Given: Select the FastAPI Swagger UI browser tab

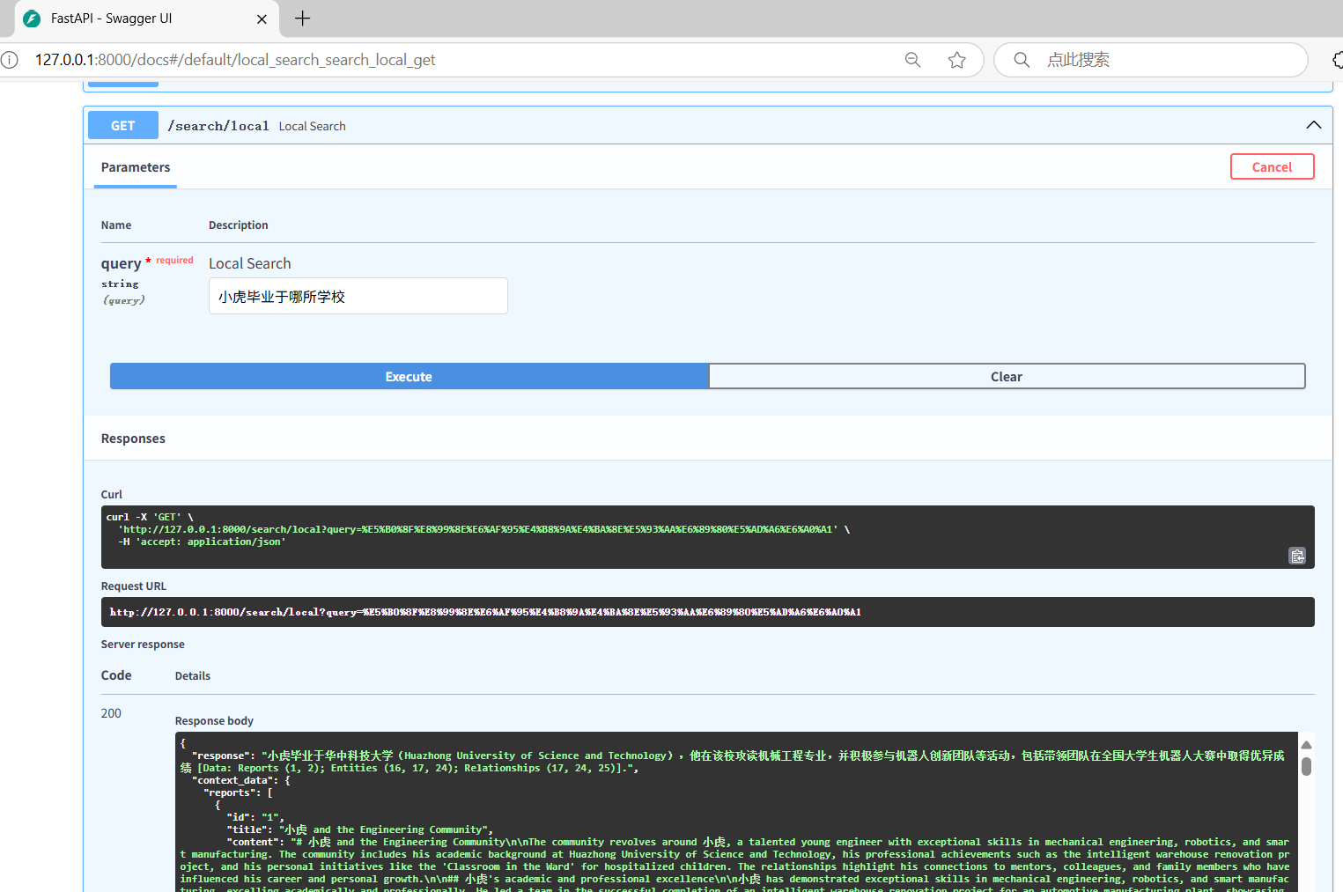Looking at the screenshot, I should pyautogui.click(x=132, y=18).
